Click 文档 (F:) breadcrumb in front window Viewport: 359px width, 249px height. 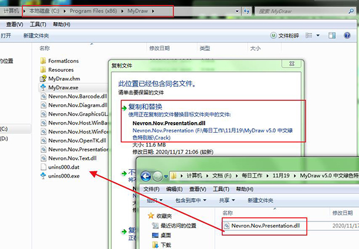coord(221,176)
